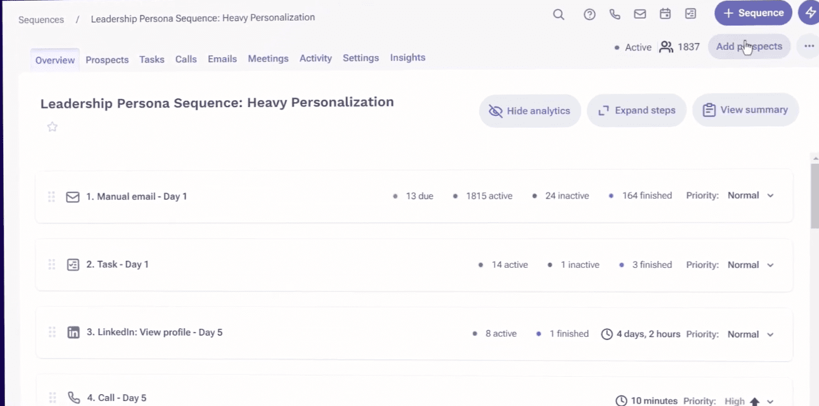This screenshot has height=406, width=819.
Task: Open the Priority dropdown on Manual email step
Action: coord(770,196)
